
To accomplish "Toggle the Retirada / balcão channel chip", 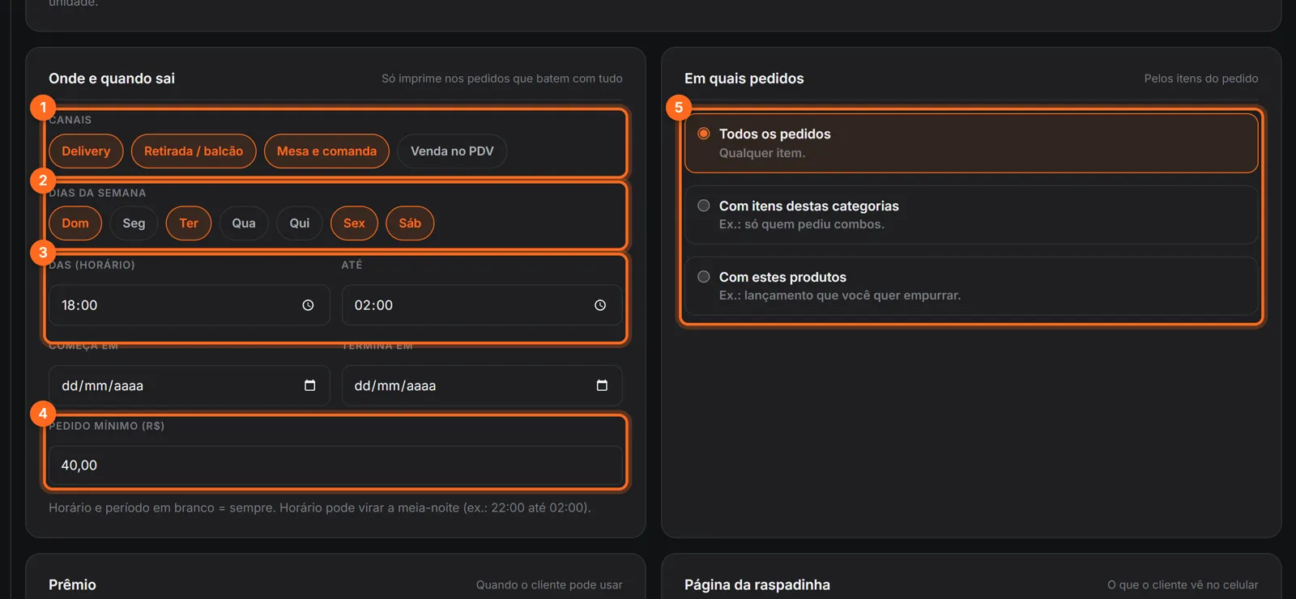I will [194, 151].
